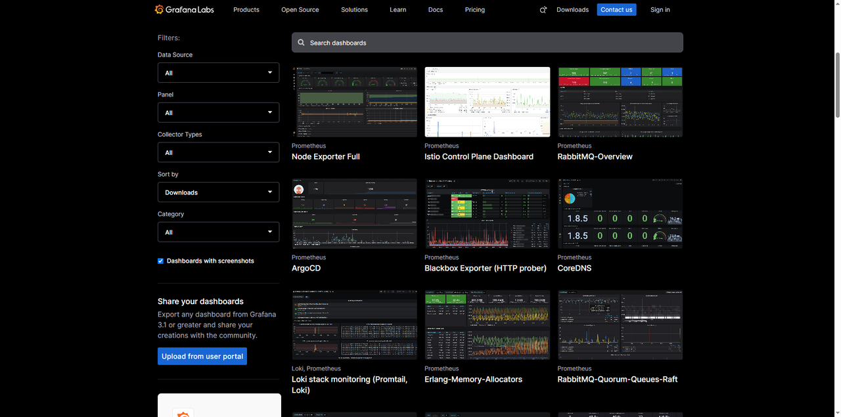Click the Grafana Labs logo
Image resolution: width=841 pixels, height=417 pixels.
pyautogui.click(x=185, y=10)
